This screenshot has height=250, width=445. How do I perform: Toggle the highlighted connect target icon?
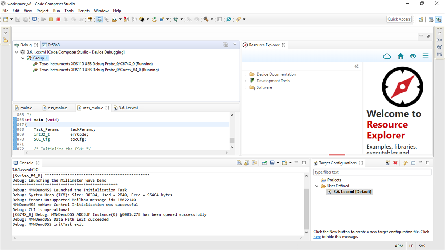tap(99, 19)
